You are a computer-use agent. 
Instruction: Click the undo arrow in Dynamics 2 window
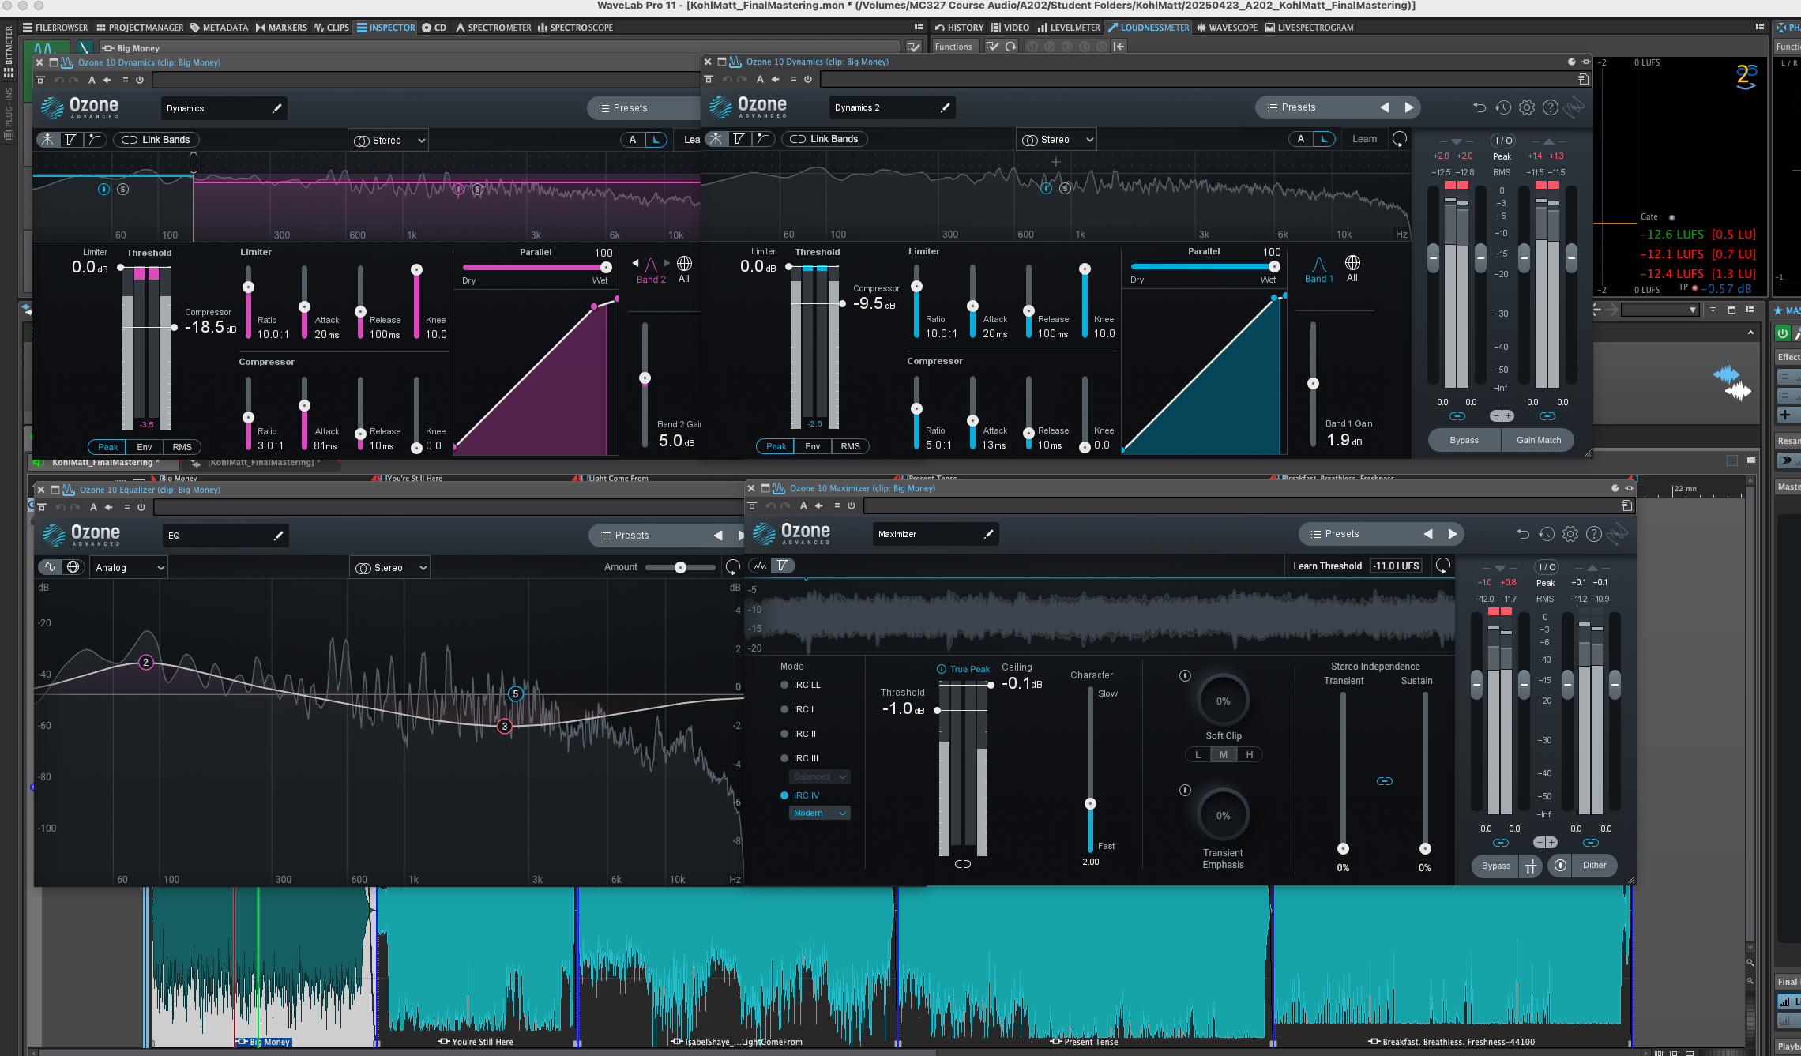[1480, 107]
